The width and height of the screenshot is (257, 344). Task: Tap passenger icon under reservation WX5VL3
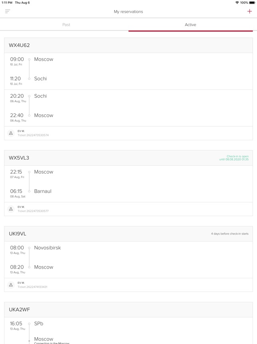pos(11,209)
